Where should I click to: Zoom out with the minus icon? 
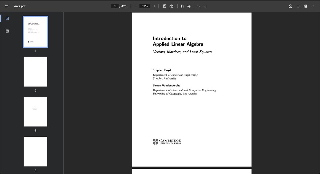(x=135, y=6)
